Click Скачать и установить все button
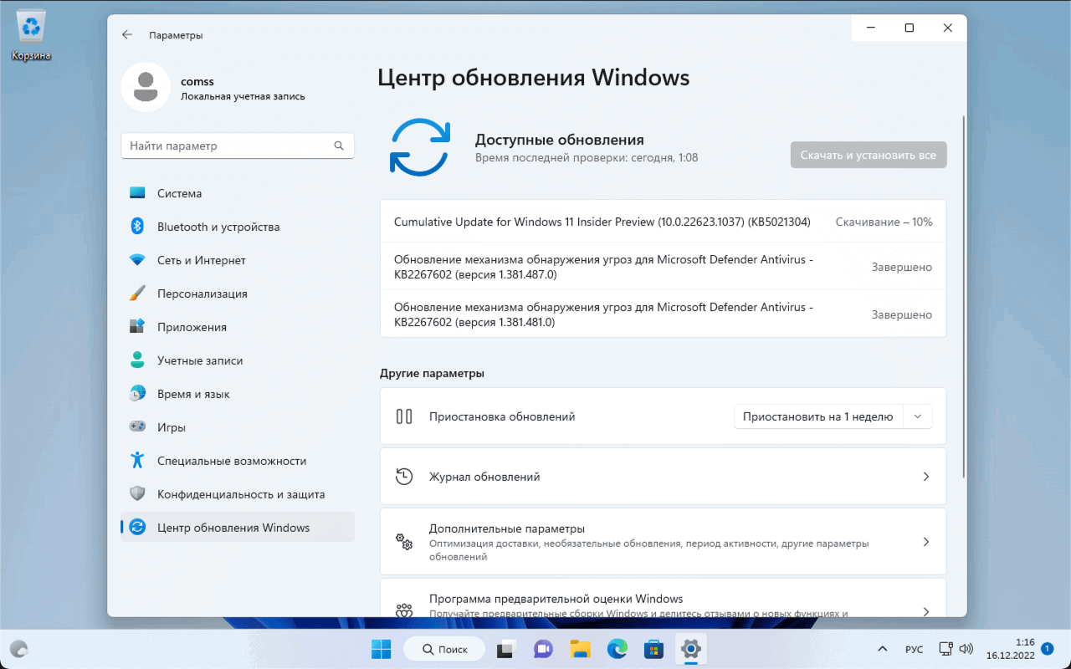The width and height of the screenshot is (1071, 669). coord(869,155)
